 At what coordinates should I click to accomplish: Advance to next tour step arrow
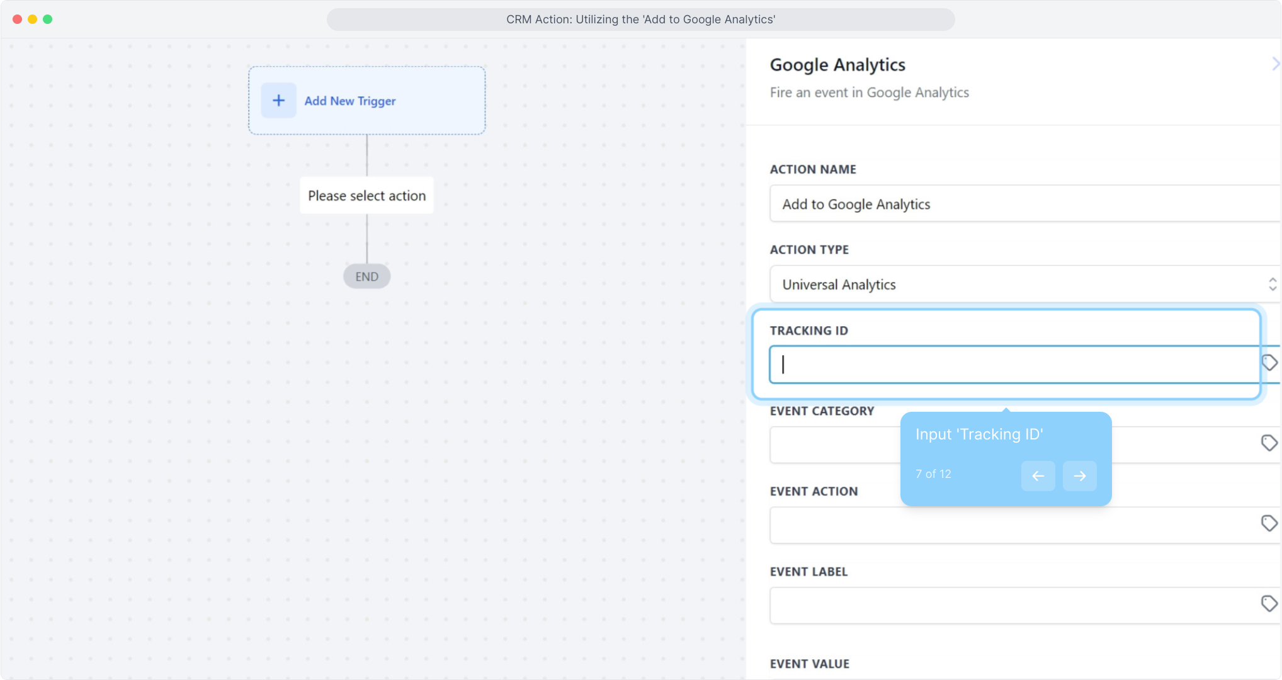1079,476
